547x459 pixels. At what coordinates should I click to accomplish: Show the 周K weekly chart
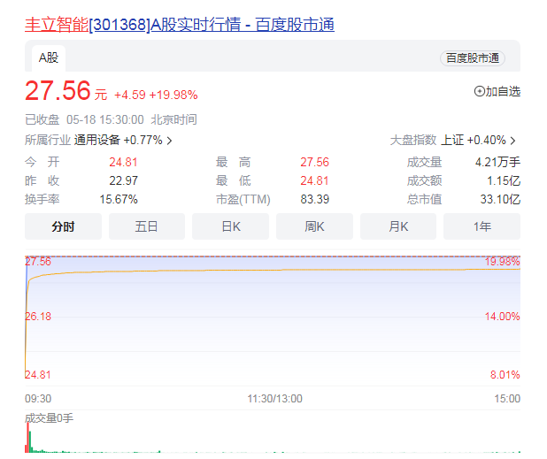pyautogui.click(x=314, y=226)
